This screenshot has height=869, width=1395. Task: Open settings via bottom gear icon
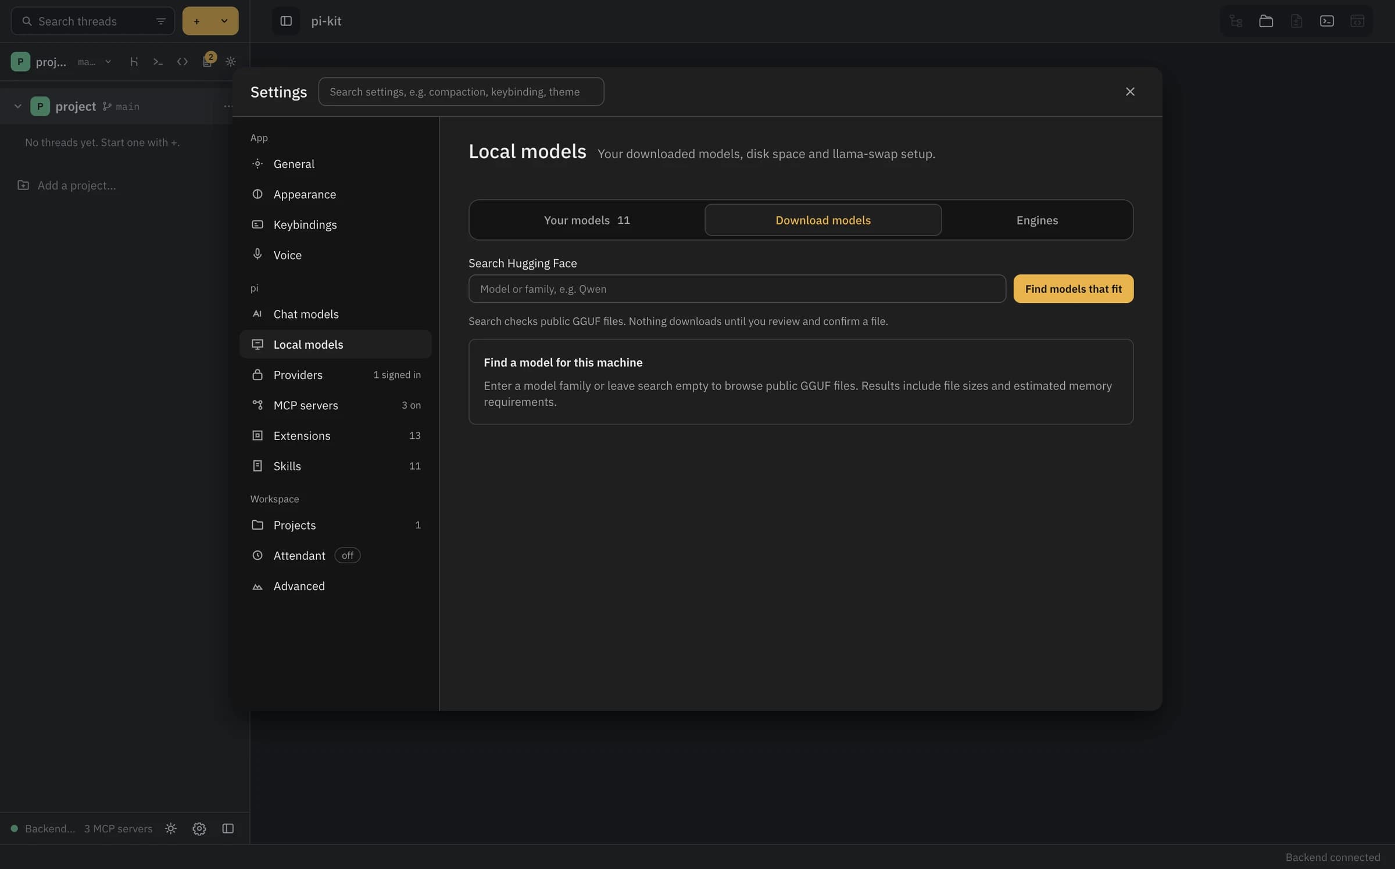[x=199, y=829]
